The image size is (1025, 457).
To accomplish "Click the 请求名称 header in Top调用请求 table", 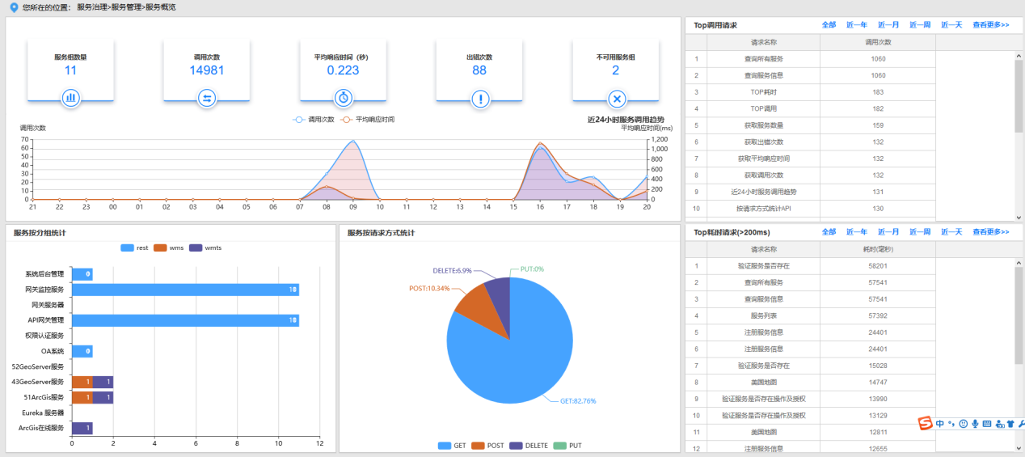I will click(763, 42).
